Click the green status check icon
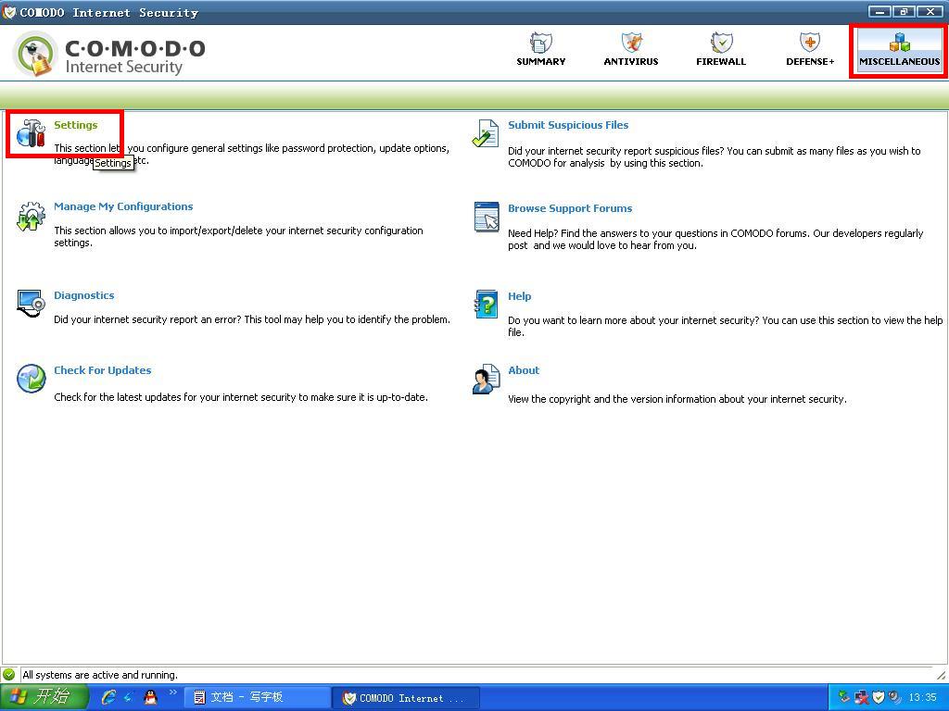 click(x=9, y=674)
